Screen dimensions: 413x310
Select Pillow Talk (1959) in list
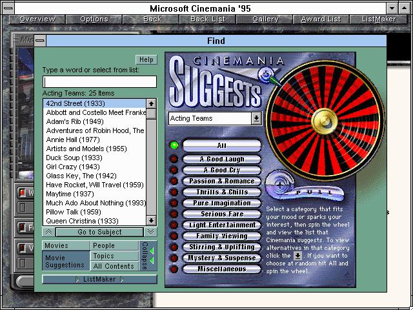click(94, 212)
